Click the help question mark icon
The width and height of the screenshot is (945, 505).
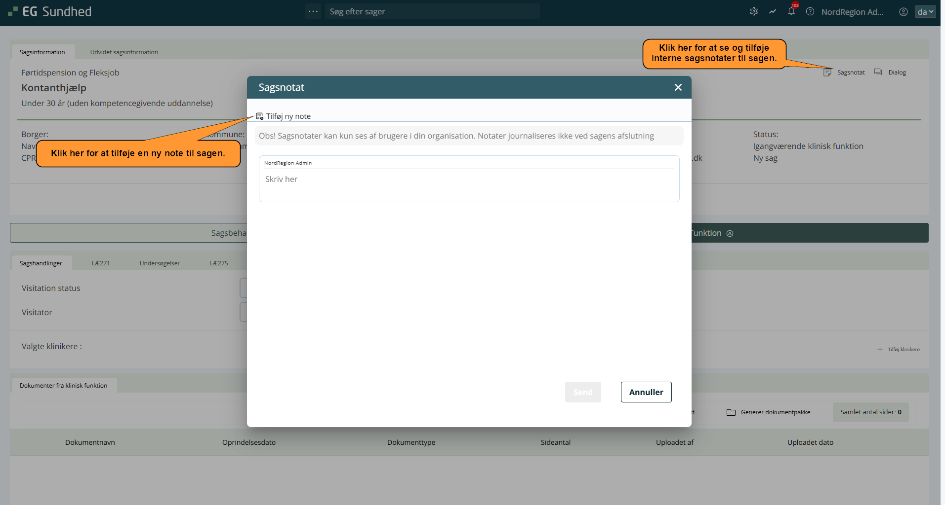point(810,11)
